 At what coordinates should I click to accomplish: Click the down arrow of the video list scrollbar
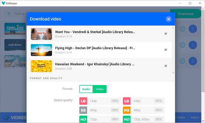click(x=173, y=73)
